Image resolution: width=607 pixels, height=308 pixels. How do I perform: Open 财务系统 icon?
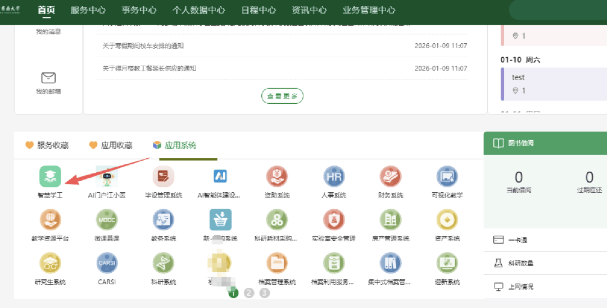(x=390, y=177)
